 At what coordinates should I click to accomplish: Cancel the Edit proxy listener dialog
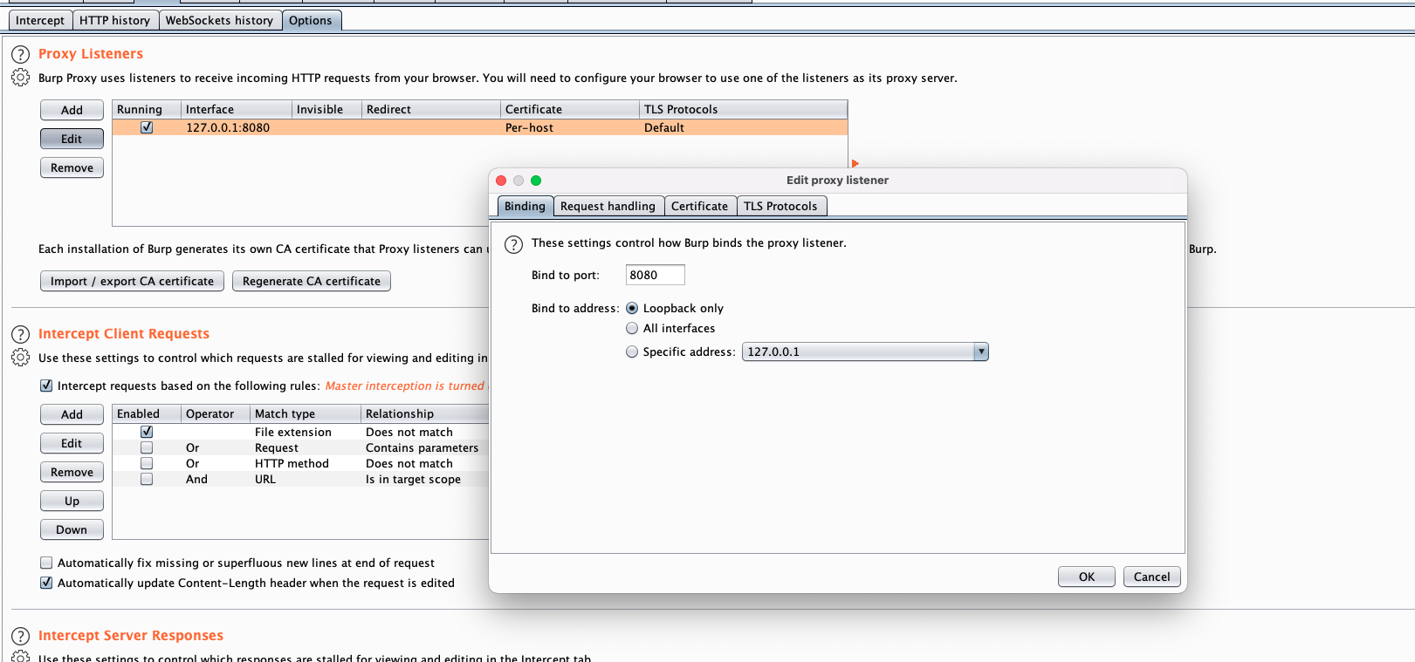click(1152, 577)
